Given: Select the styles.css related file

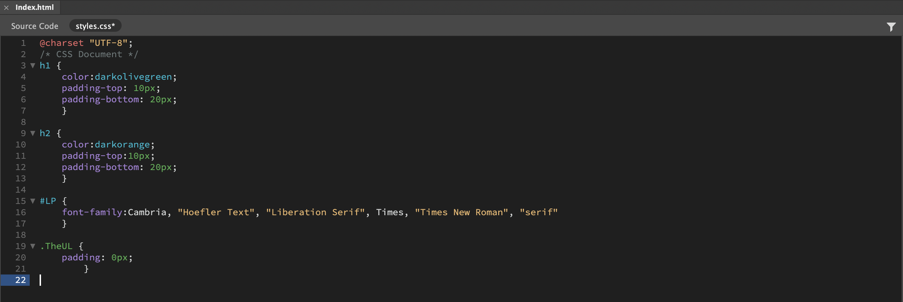Looking at the screenshot, I should click(x=95, y=26).
